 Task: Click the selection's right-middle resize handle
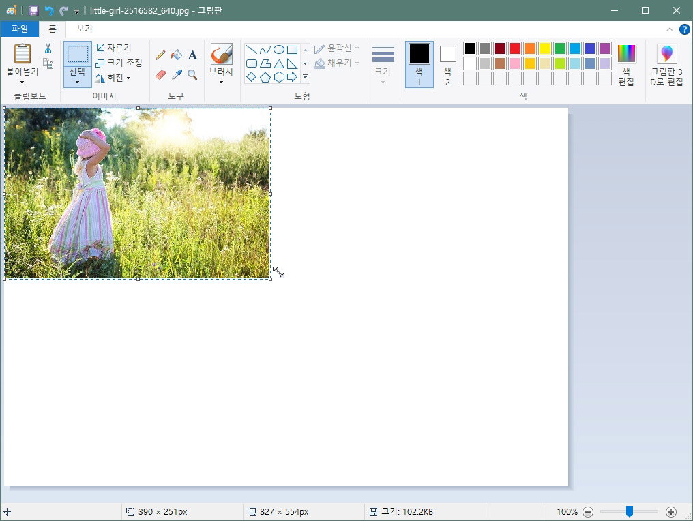click(271, 194)
